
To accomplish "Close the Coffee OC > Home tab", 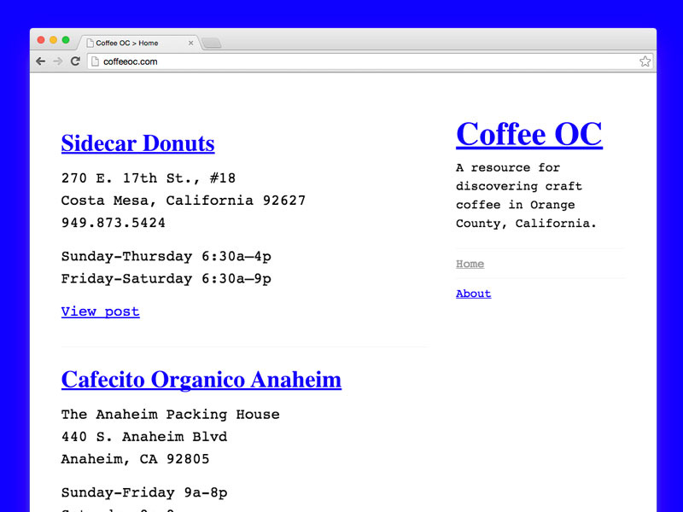I will point(190,44).
